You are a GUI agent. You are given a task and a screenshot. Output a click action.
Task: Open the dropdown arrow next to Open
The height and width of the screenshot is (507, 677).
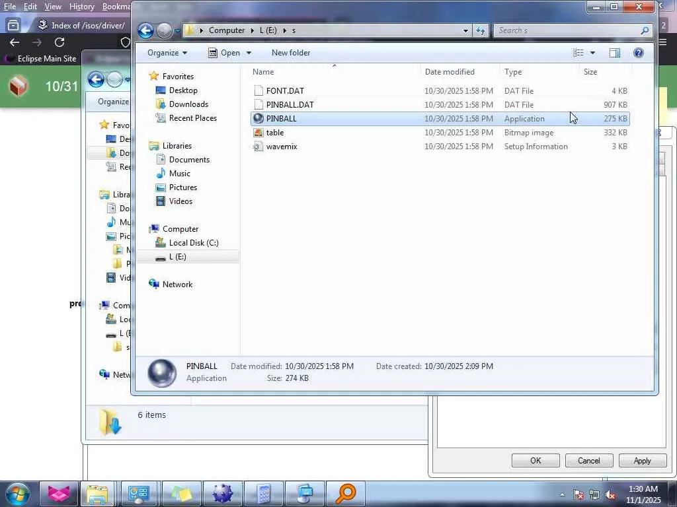click(249, 53)
